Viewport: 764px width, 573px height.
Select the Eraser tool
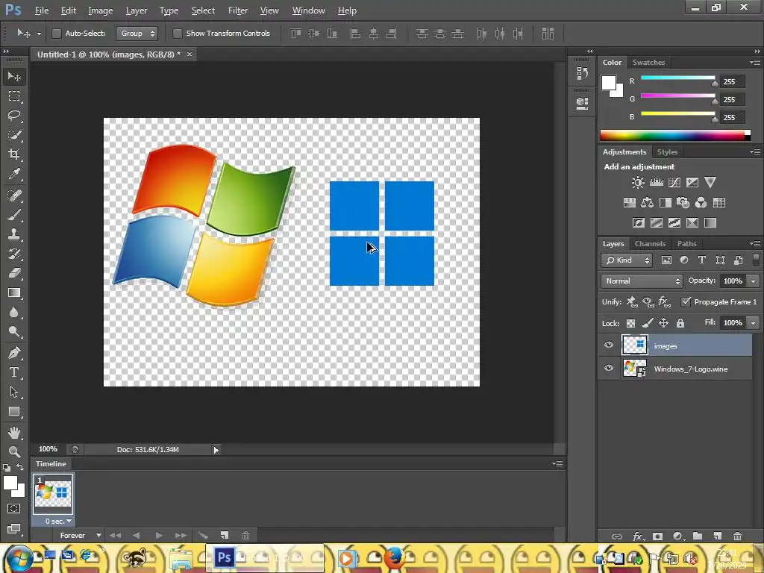(14, 273)
